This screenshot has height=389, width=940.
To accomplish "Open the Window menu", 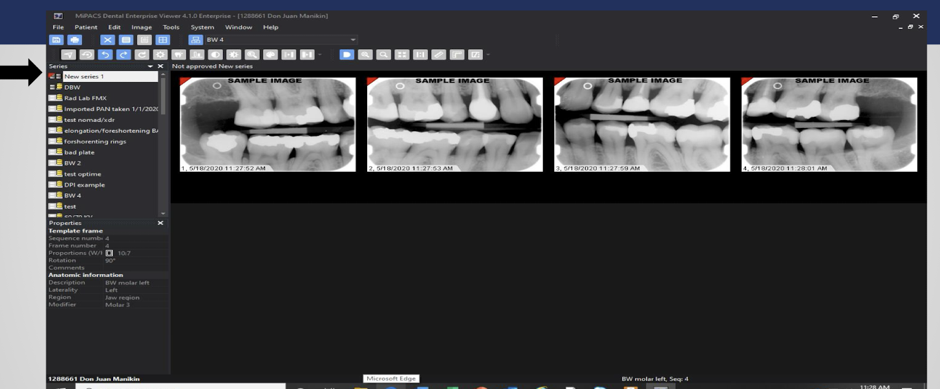I will [x=239, y=27].
